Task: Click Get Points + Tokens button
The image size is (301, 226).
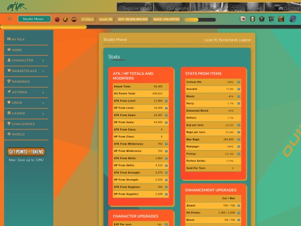Action: pos(26,152)
